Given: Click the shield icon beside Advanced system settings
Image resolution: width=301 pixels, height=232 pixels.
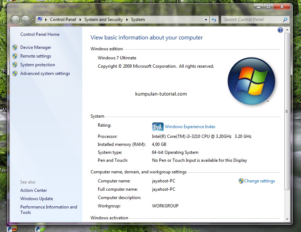Looking at the screenshot, I should pyautogui.click(x=15, y=73).
